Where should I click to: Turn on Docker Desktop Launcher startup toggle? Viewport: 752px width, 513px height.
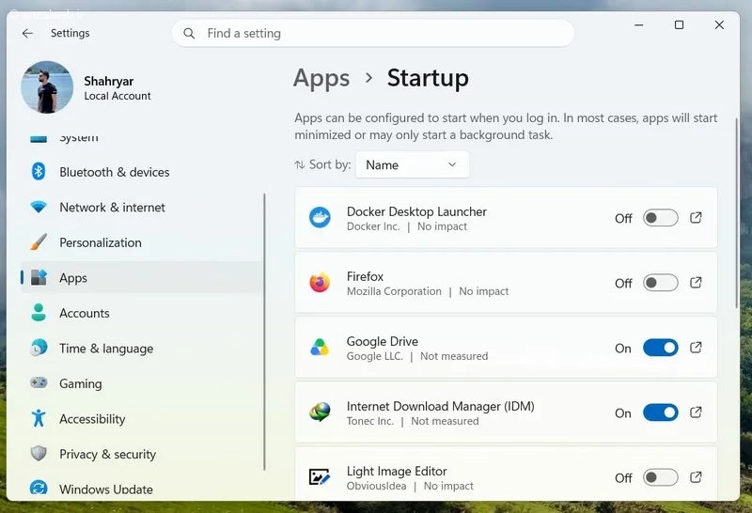[661, 218]
